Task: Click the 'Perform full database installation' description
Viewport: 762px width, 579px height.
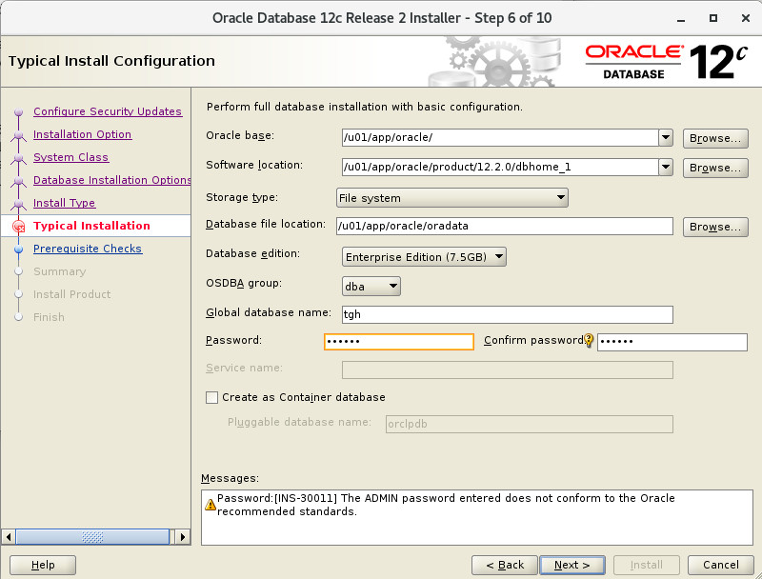Action: pos(365,107)
